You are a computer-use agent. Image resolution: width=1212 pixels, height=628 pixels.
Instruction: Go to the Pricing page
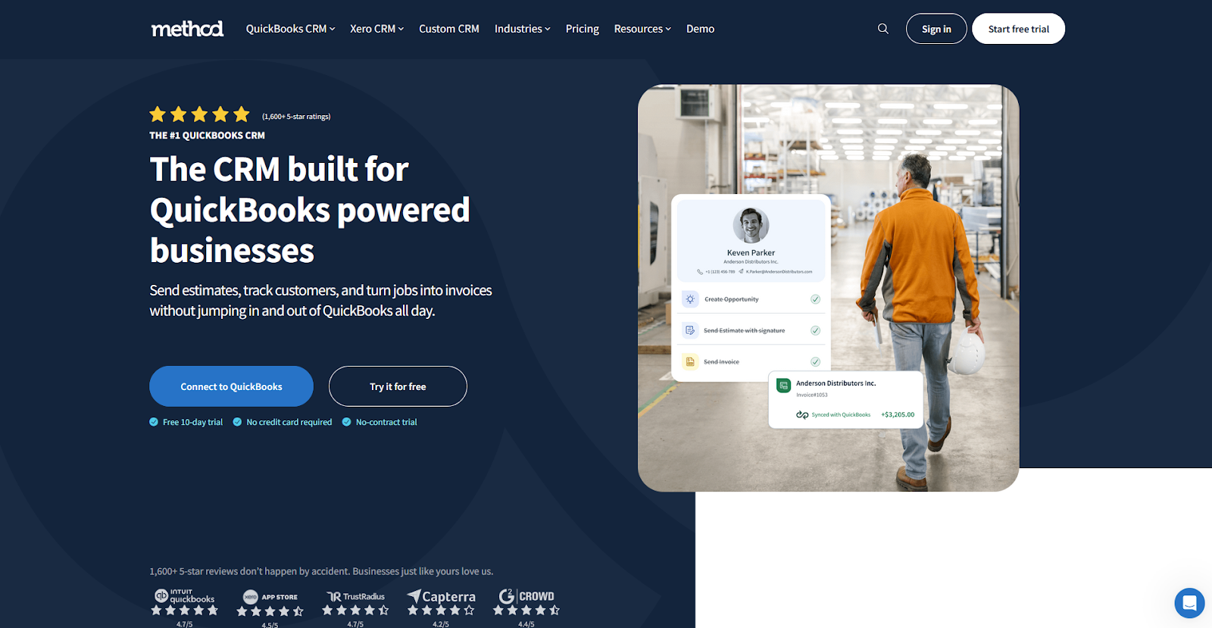click(x=582, y=29)
